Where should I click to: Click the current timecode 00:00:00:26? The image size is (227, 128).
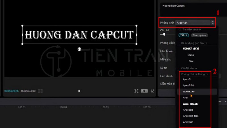(x=11, y=91)
